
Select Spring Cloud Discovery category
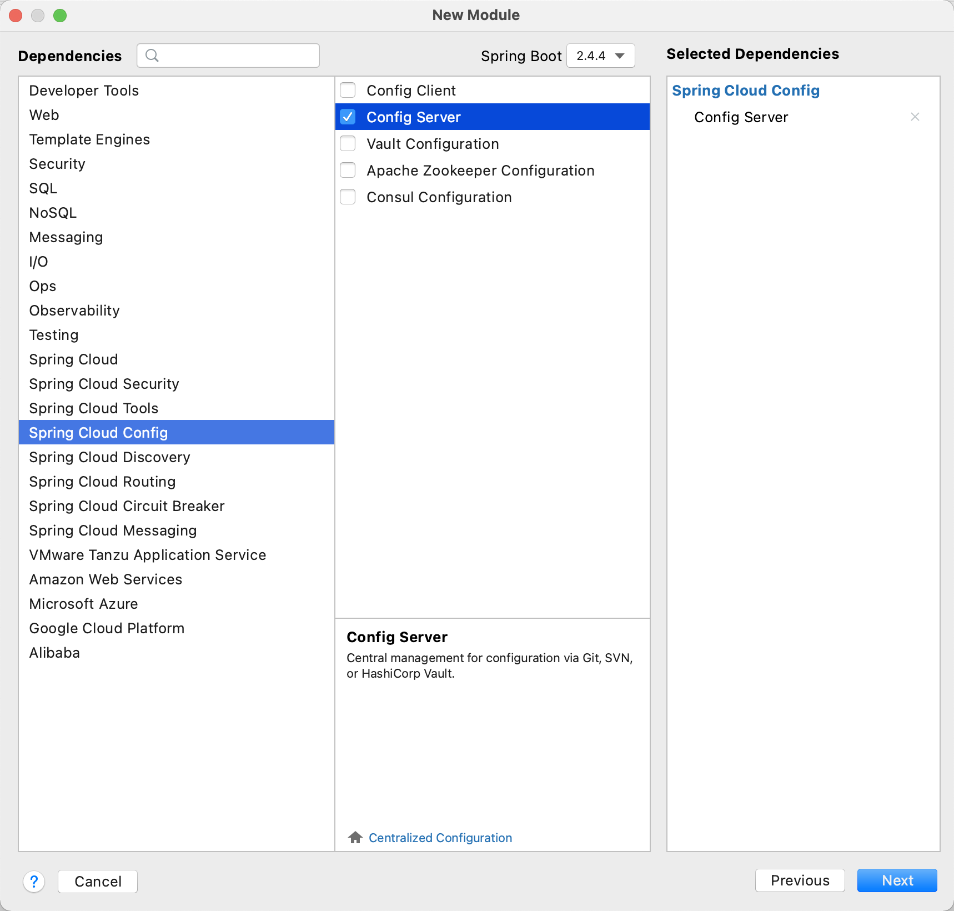tap(109, 457)
